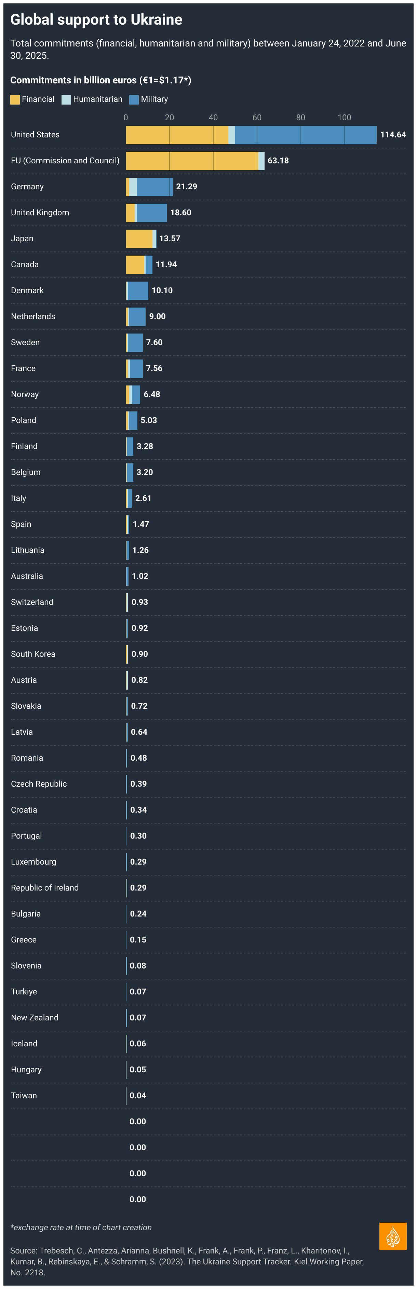The image size is (417, 1289).
Task: Click the light Humanitarian legend swatch
Action: 66,99
